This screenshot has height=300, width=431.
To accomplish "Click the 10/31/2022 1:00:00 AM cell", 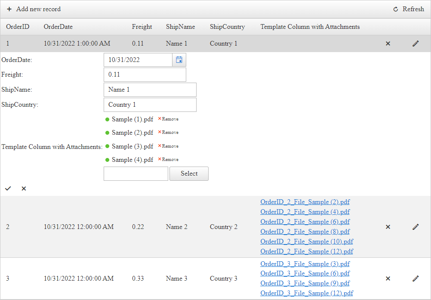I will [x=77, y=43].
